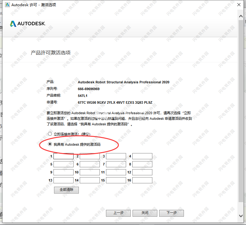Click activation code field 14

click(x=90, y=180)
